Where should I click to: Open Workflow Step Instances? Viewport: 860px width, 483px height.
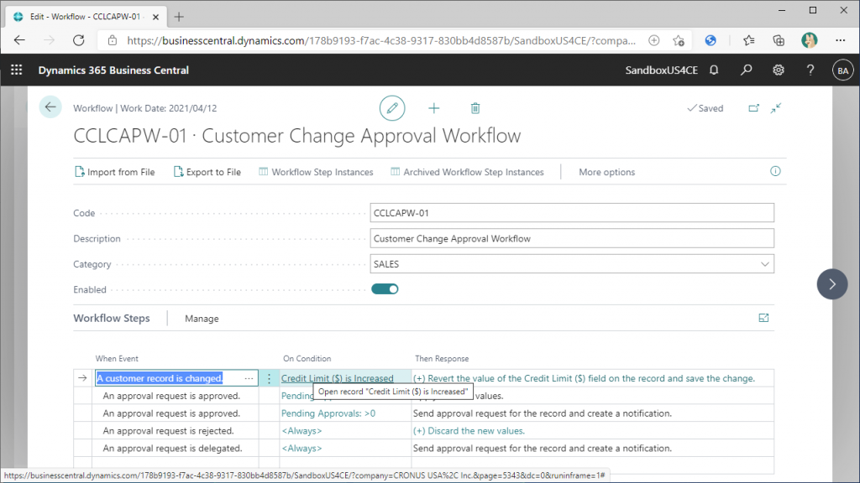(316, 172)
